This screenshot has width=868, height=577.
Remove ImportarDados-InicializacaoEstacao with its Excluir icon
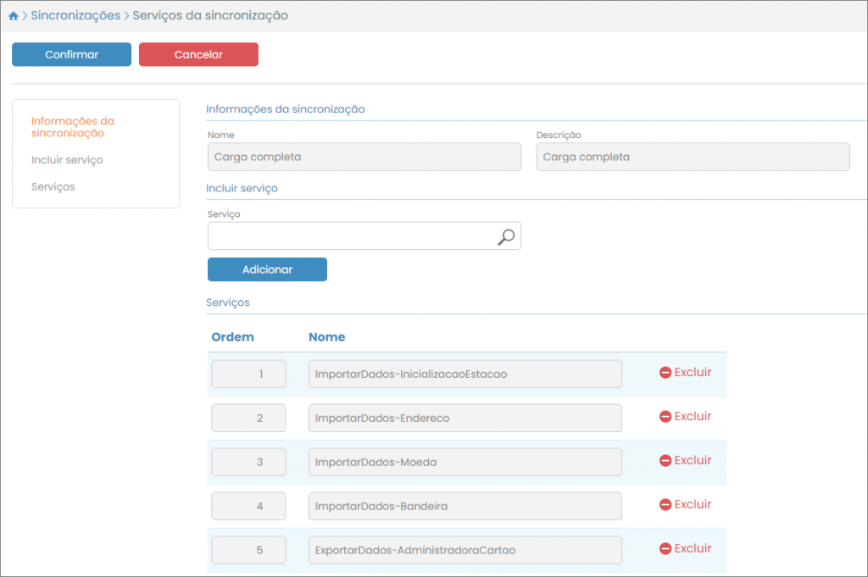[665, 373]
